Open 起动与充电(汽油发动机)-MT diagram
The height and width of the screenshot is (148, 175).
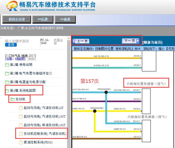click(45, 117)
